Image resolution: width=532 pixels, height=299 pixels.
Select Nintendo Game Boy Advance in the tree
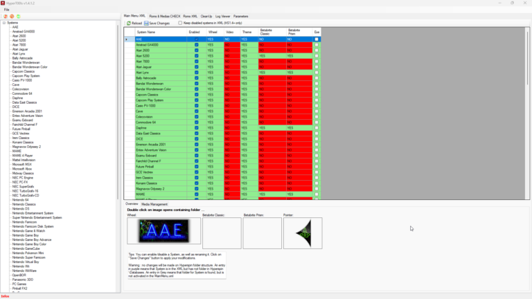pyautogui.click(x=32, y=239)
